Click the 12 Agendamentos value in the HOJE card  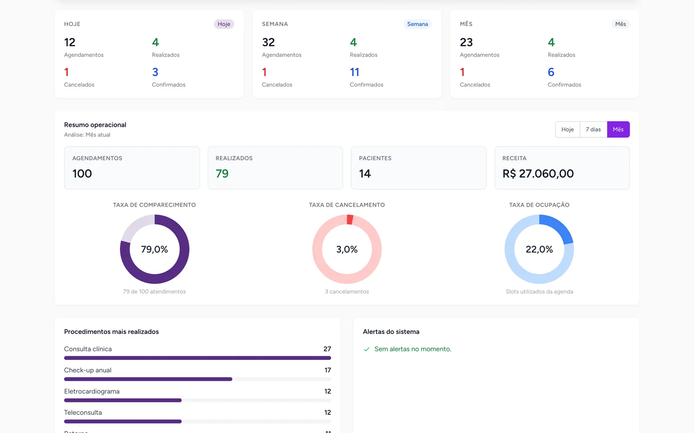click(70, 42)
